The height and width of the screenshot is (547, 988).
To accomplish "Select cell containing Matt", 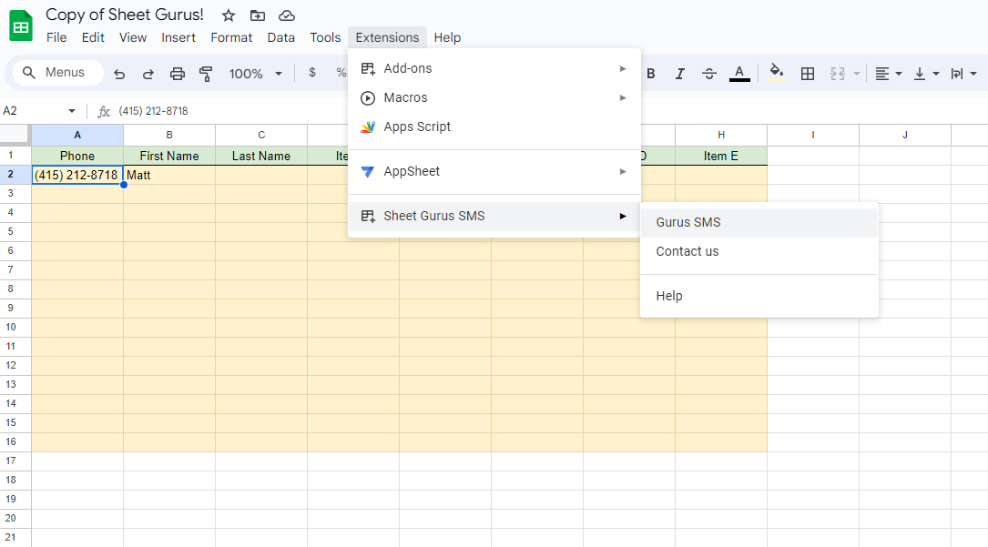I will tap(169, 175).
